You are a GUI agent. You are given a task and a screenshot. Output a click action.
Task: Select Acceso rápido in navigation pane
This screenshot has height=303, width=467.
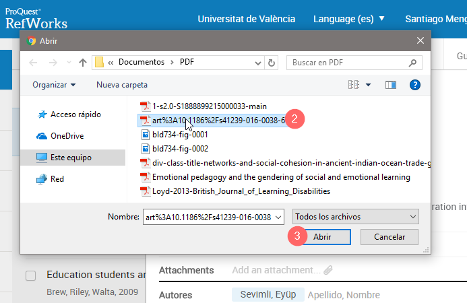pos(75,114)
